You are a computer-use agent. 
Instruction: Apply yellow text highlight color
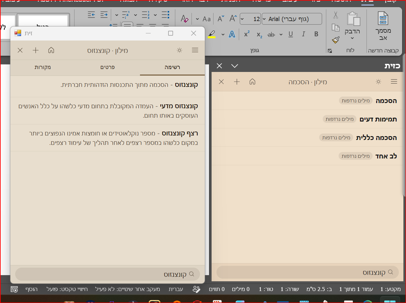click(212, 34)
